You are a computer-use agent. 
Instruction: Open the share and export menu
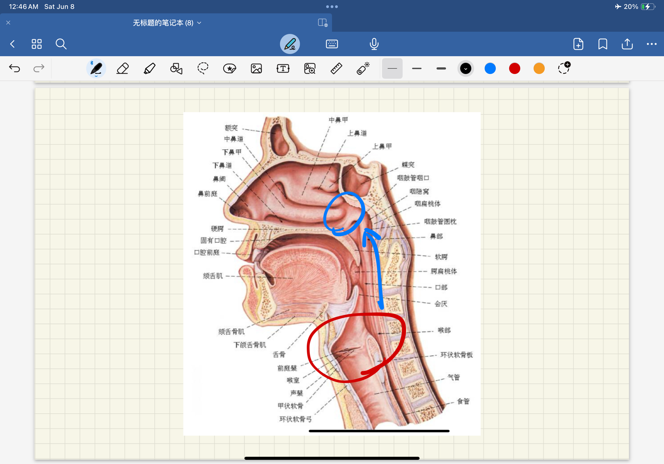[x=627, y=44]
